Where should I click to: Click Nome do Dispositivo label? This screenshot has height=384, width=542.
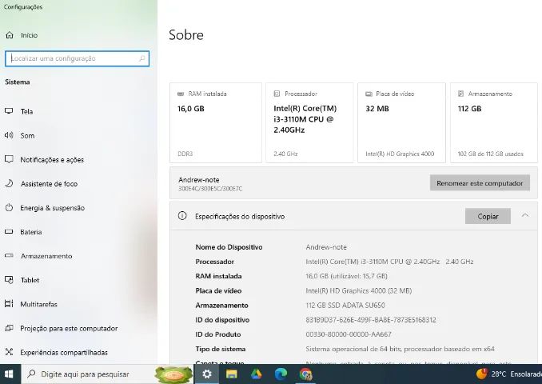click(229, 247)
